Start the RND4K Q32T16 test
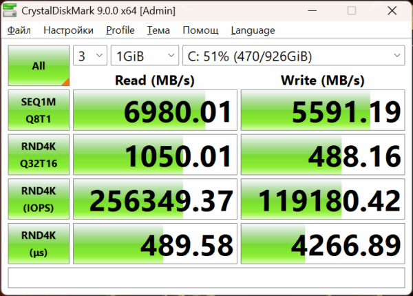Viewport: 413px width, 296px height. [x=39, y=155]
